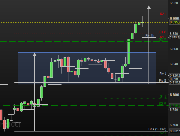This screenshot has height=136, width=180.
Task: Click the mS2 M green level label
Action: pos(161,40)
